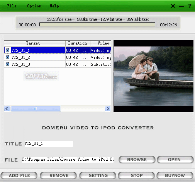Click into the TITLE text field
The width and height of the screenshot is (195, 182).
(49, 144)
